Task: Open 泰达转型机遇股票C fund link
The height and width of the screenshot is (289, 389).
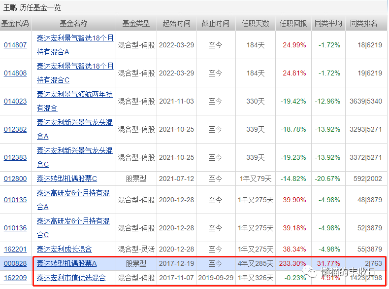Action: pos(67,179)
